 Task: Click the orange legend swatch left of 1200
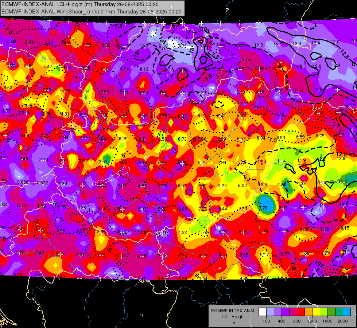coord(308,312)
